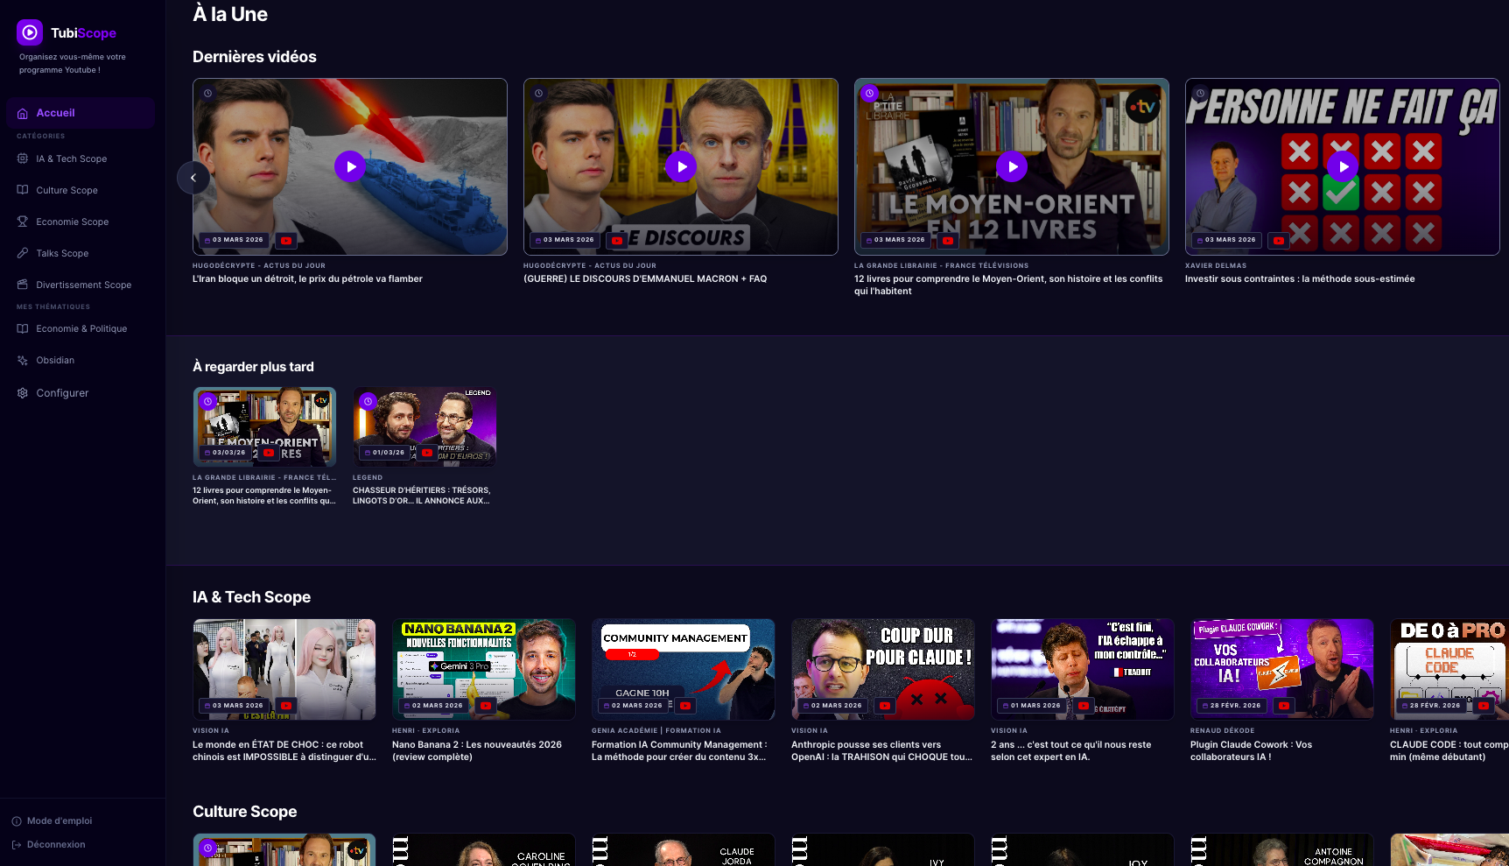Toggle watch-later clock on Macron discours video
1509x866 pixels.
[539, 94]
